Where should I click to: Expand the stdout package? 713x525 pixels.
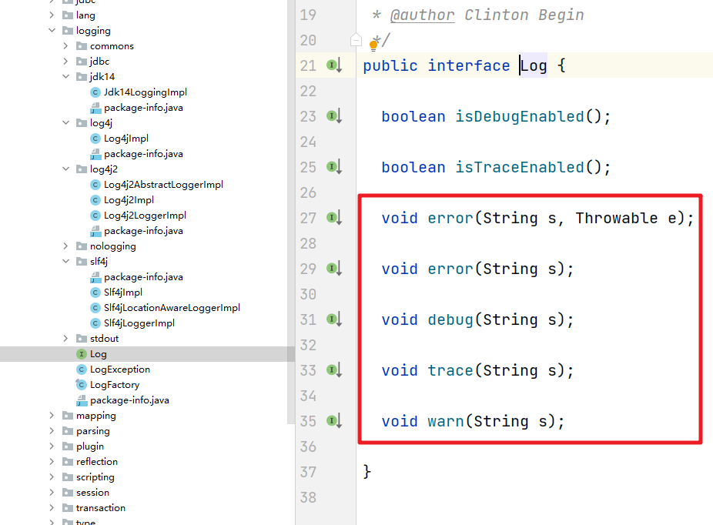tap(65, 338)
